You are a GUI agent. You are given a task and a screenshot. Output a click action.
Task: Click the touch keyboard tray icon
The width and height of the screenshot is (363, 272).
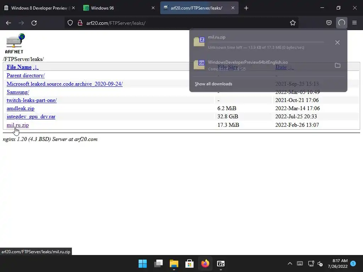tap(300, 263)
